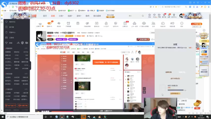The width and height of the screenshot is (211, 119).
Task: Switch to the 荣耀任务 tab in panel
Action: 169,72
